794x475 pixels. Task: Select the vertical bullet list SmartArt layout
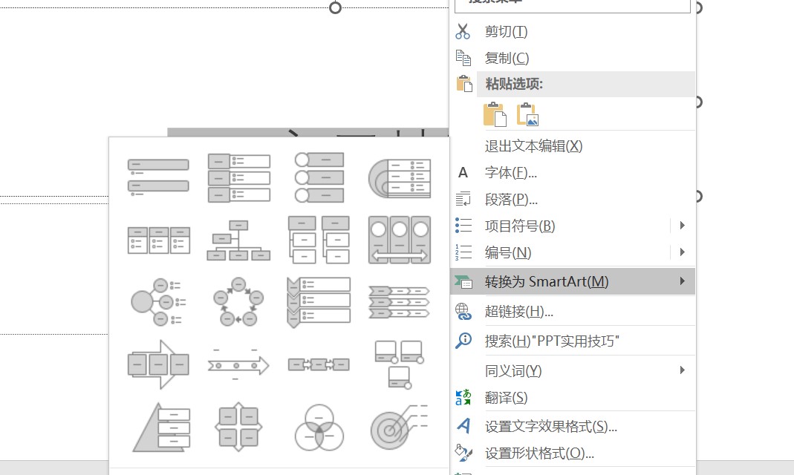point(157,177)
